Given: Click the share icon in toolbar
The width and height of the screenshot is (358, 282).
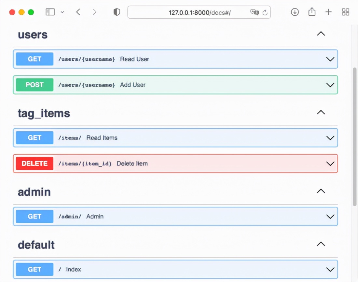Looking at the screenshot, I should [312, 12].
